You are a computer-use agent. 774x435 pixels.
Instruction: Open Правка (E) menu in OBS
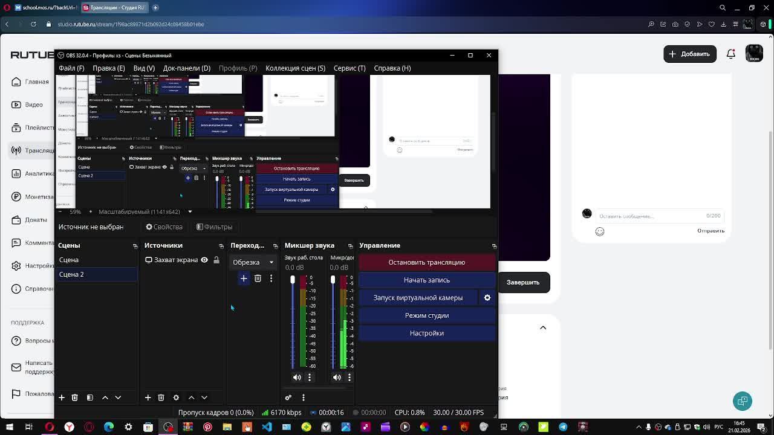coord(109,68)
